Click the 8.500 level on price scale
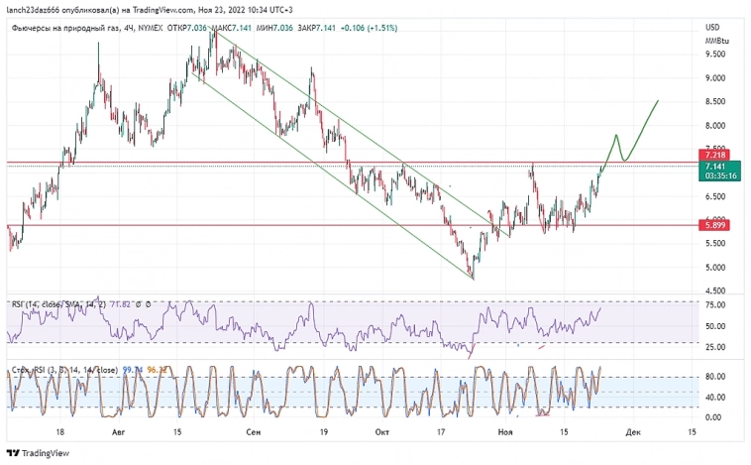 (715, 102)
